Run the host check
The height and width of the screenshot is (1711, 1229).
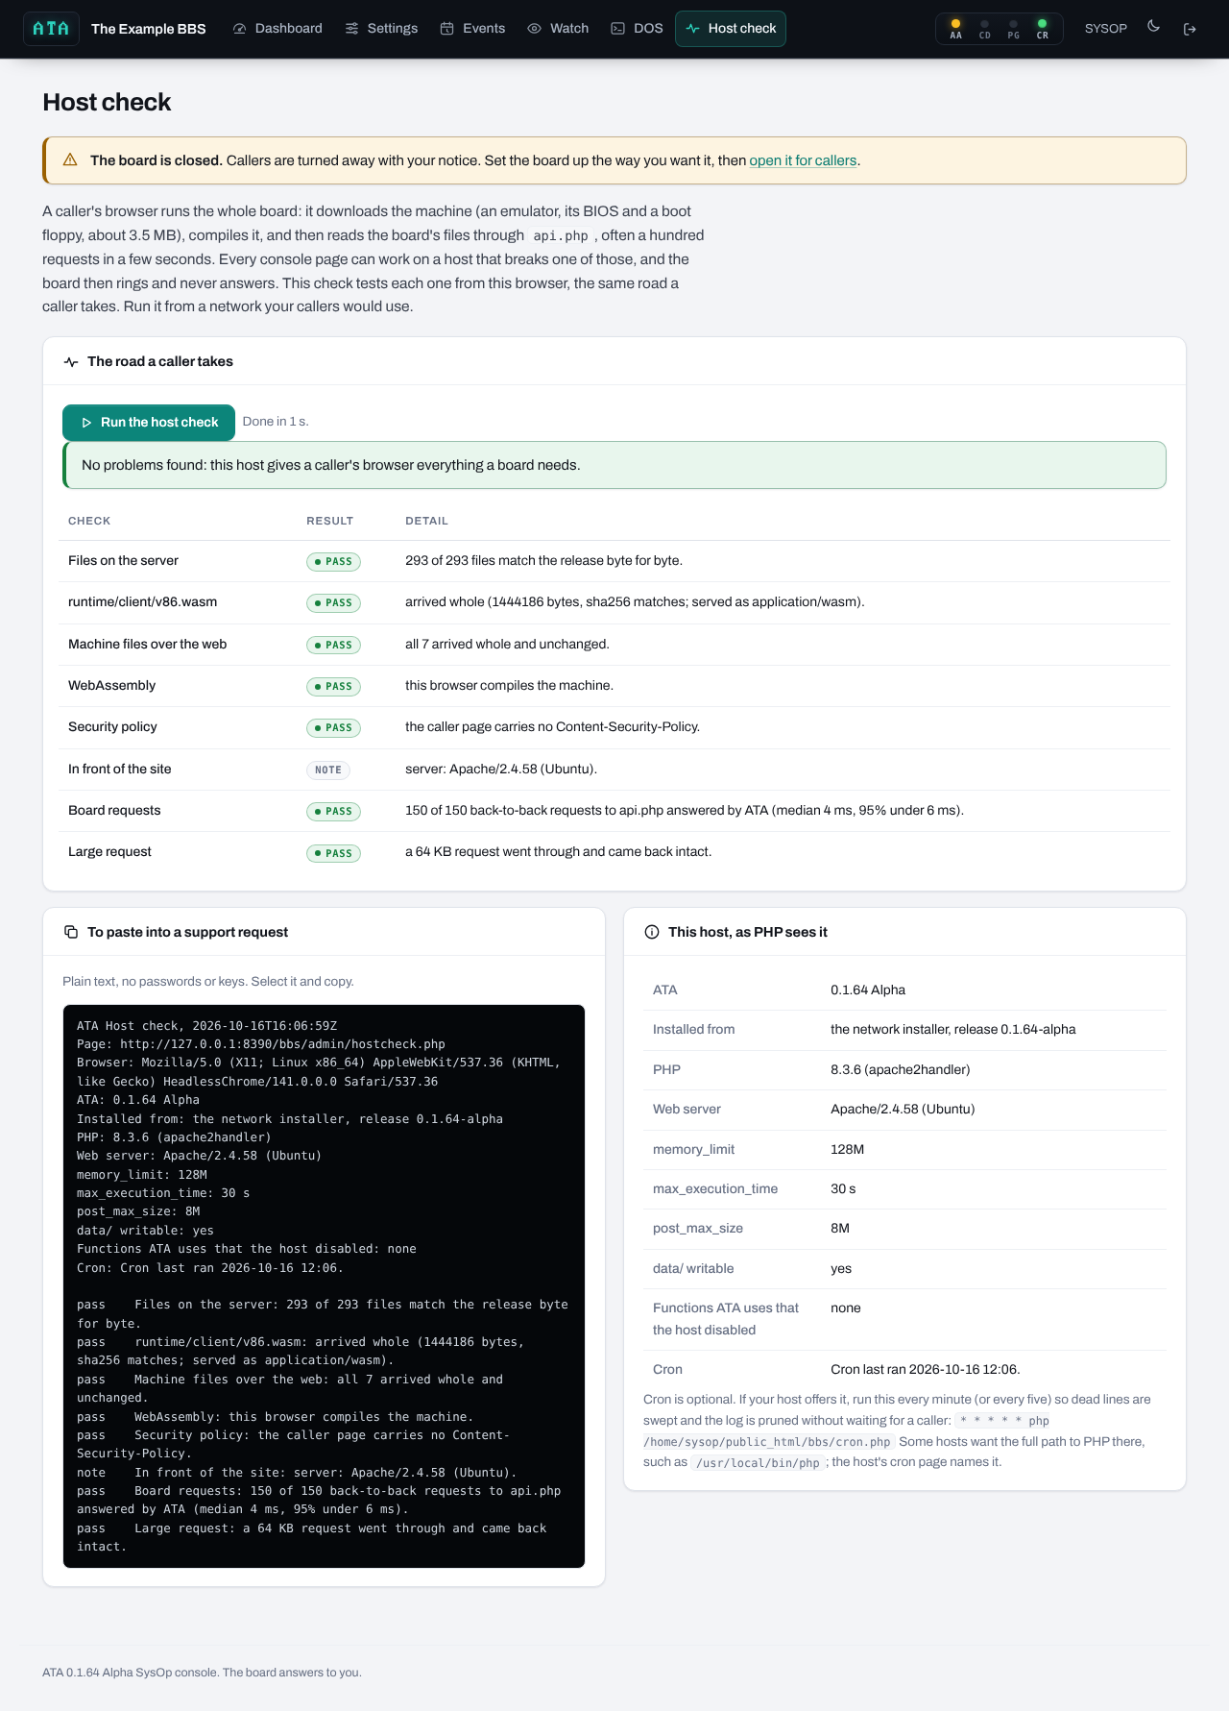(149, 422)
